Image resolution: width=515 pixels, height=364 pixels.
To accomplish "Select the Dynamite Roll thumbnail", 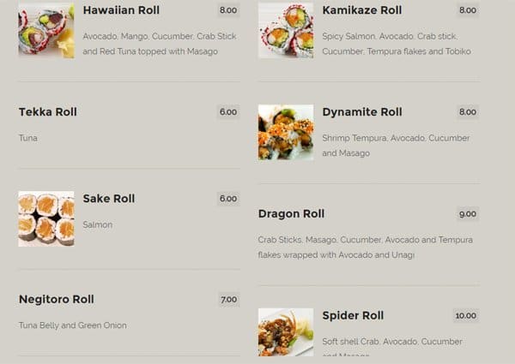I will 286,132.
